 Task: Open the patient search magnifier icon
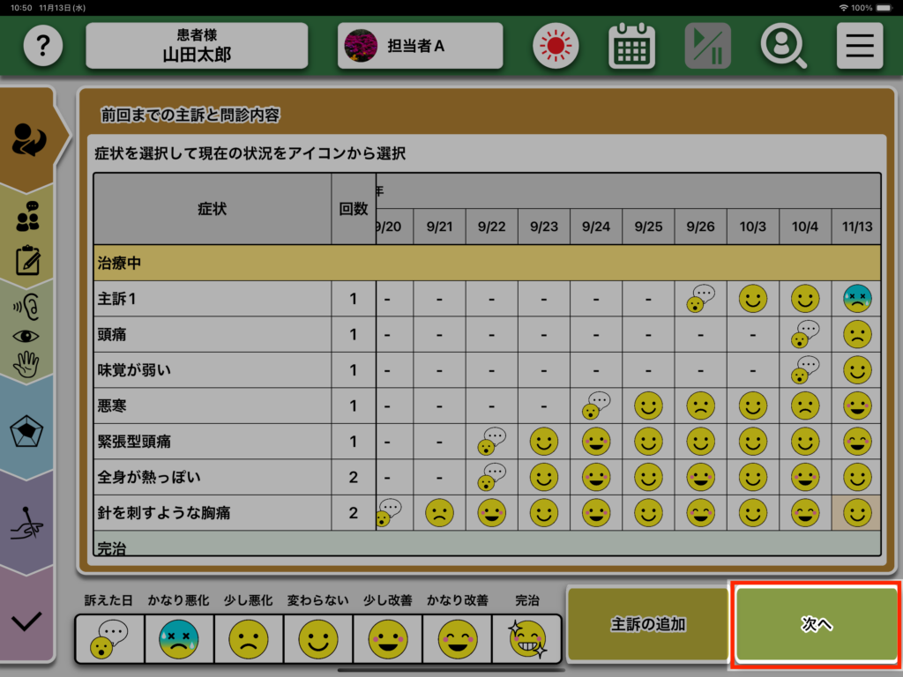coord(783,46)
